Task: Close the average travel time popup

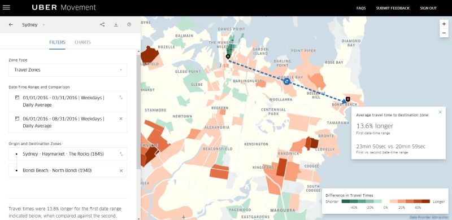Action: click(440, 112)
